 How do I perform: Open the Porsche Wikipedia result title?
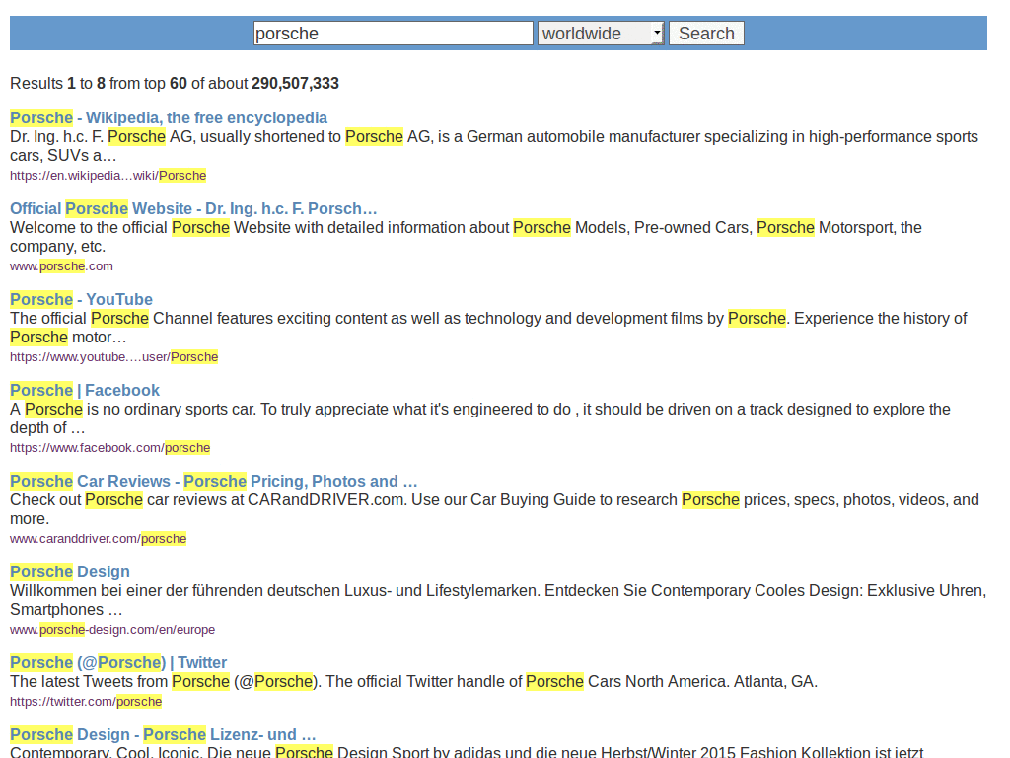point(168,118)
